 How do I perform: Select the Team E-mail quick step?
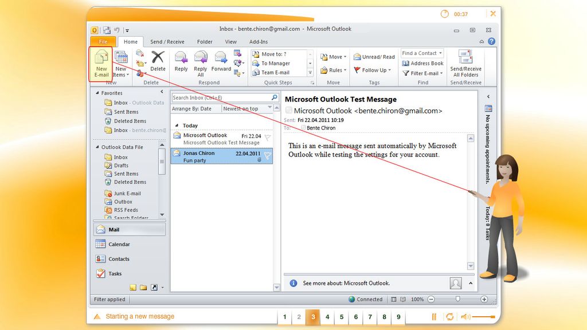pos(279,73)
